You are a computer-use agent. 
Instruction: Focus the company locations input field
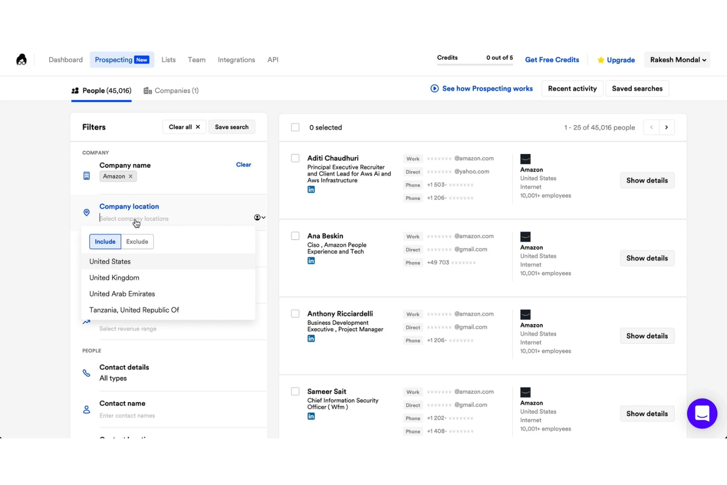coord(174,219)
